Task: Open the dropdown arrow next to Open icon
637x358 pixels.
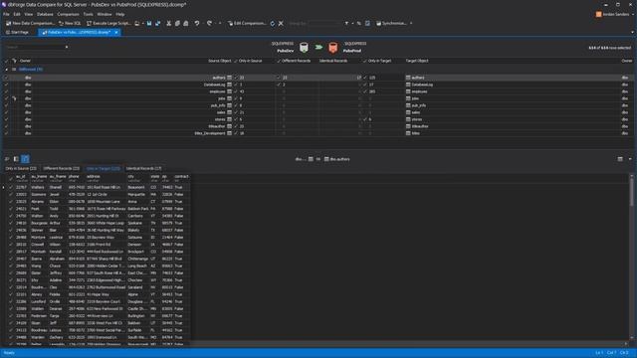Action: point(142,24)
